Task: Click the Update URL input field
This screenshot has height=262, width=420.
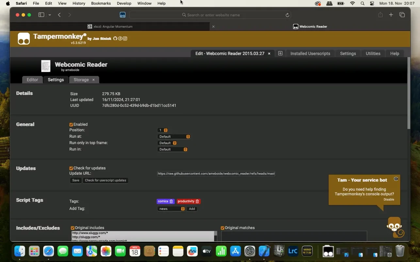Action: point(216,174)
